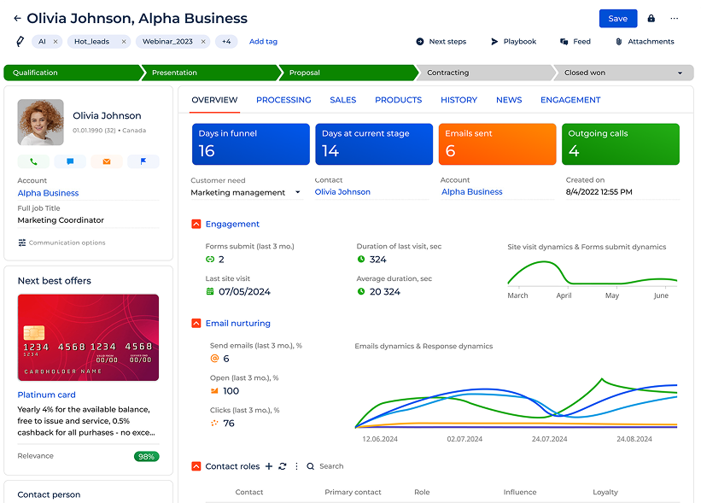Open the Contact roles vertical dots menu

coord(296,466)
